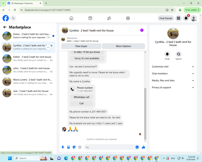Open the Windows tray hidden icons chevron
The image size is (202, 162).
point(164,158)
